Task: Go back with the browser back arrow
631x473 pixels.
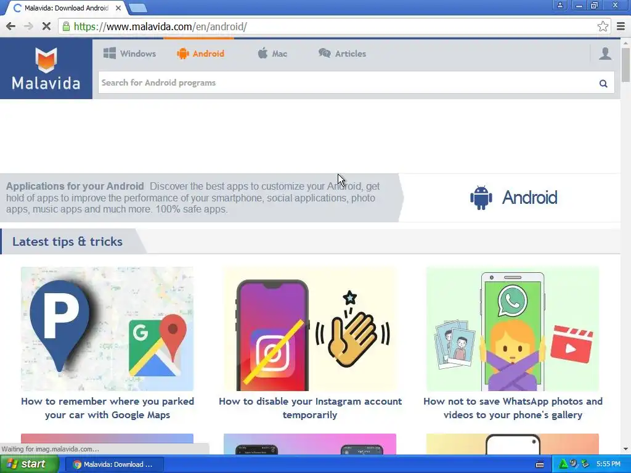Action: pos(11,26)
